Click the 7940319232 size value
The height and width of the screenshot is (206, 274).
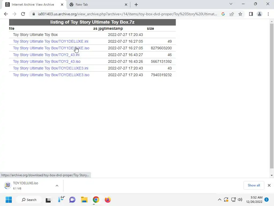[161, 75]
